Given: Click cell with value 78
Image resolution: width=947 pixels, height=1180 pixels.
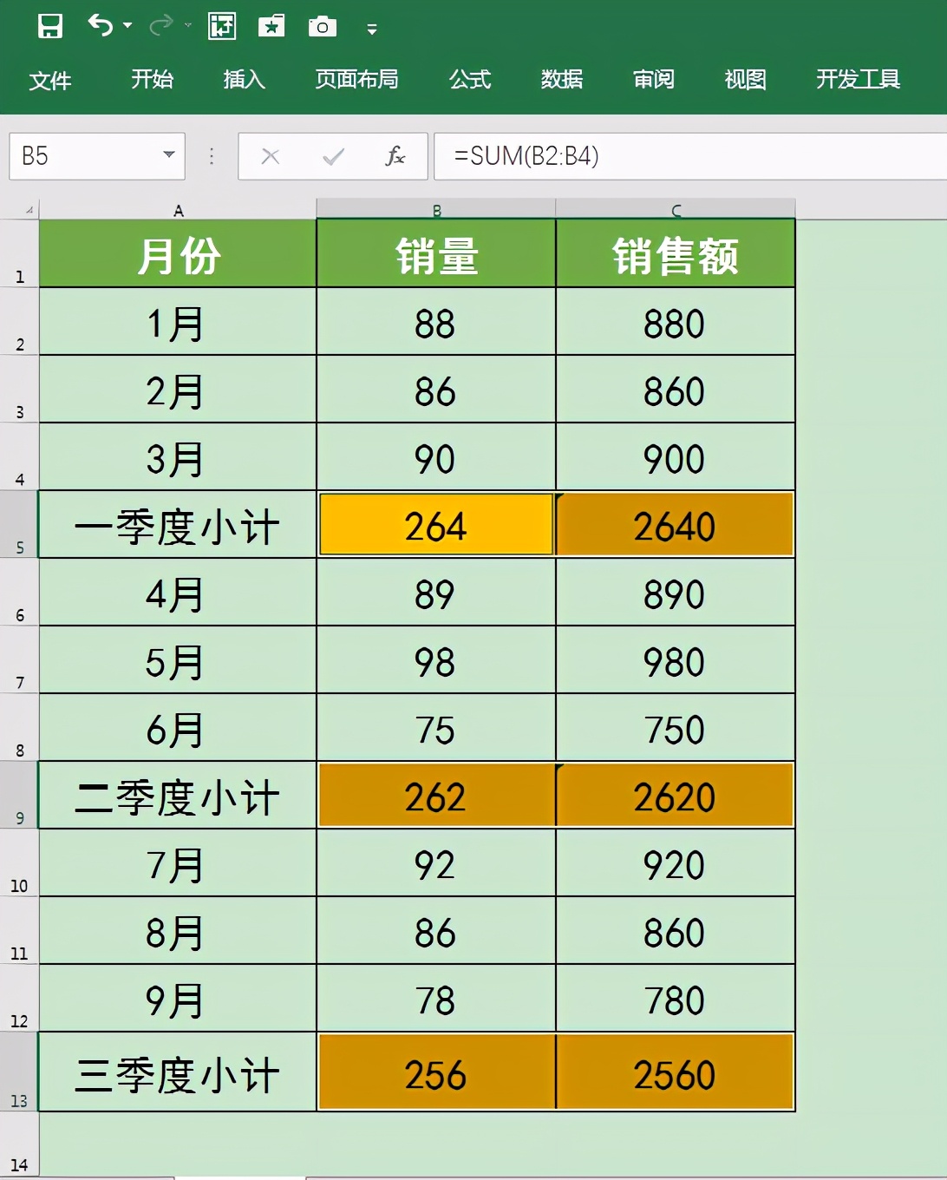Looking at the screenshot, I should tap(436, 998).
